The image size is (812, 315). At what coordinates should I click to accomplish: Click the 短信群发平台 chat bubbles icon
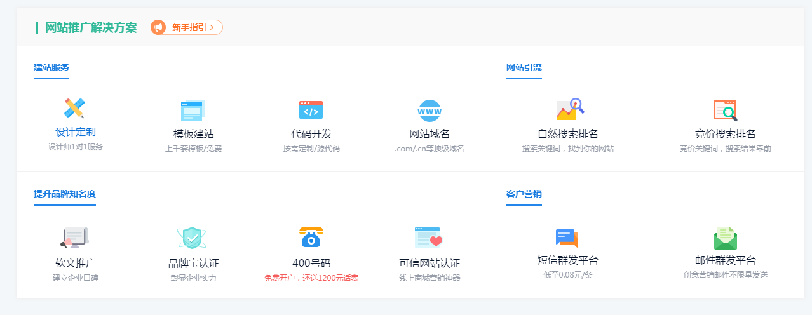567,238
